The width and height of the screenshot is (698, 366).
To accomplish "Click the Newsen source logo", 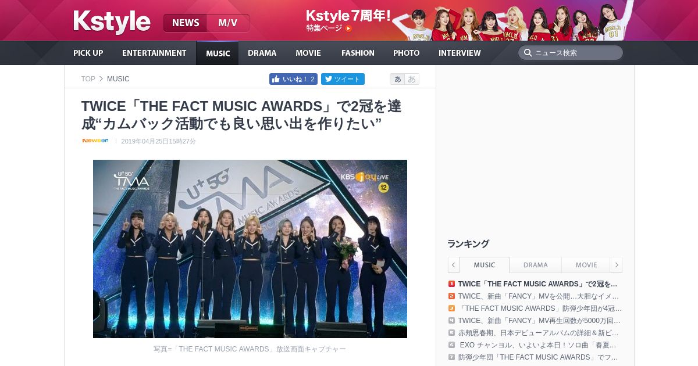I will (x=95, y=141).
